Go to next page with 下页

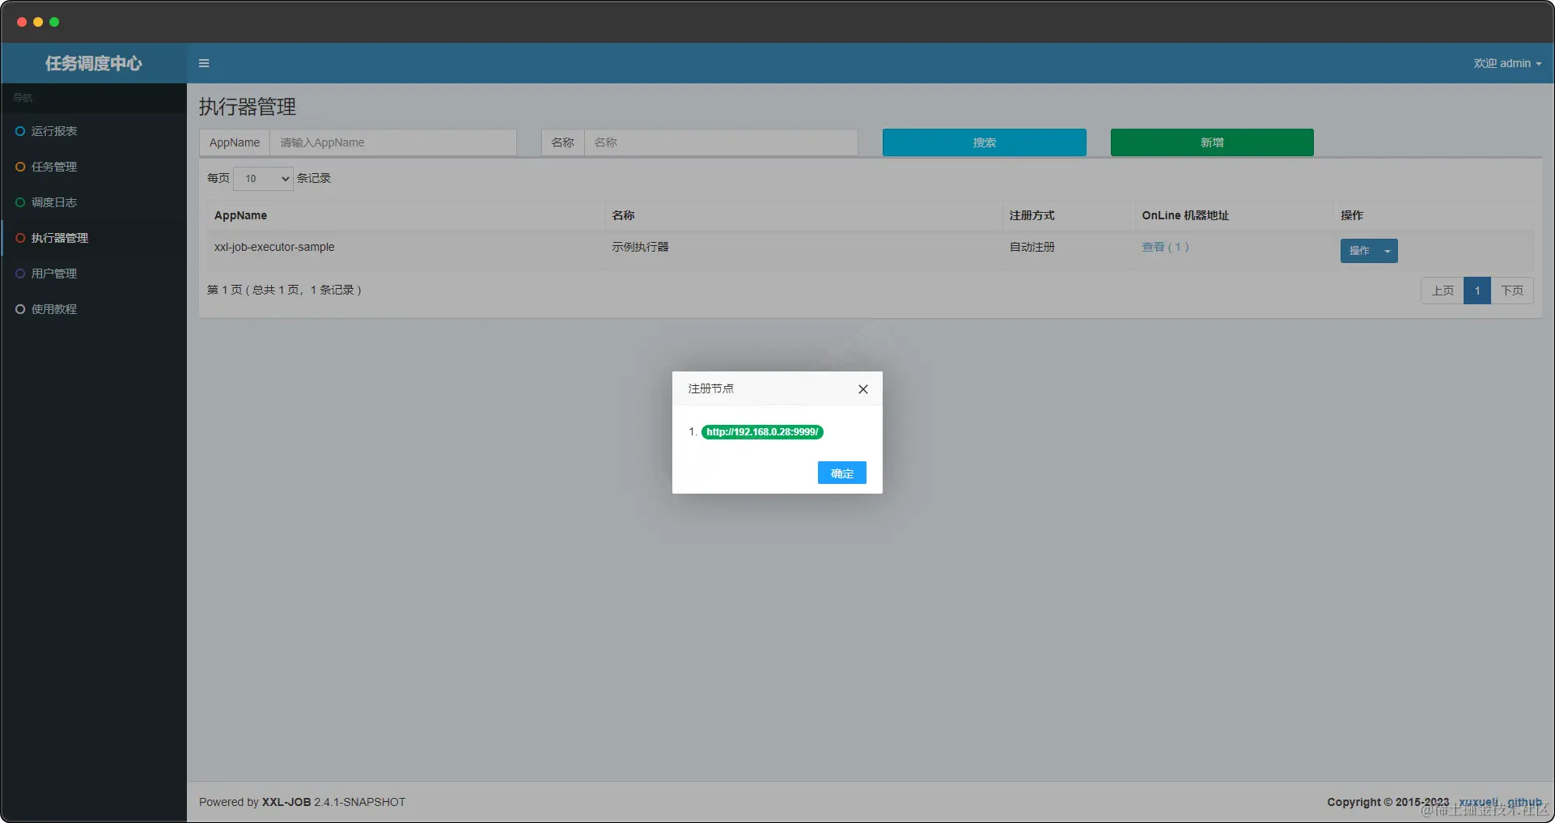(1512, 291)
